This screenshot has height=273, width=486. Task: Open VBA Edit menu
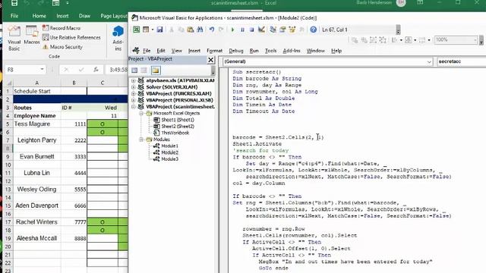point(161,51)
